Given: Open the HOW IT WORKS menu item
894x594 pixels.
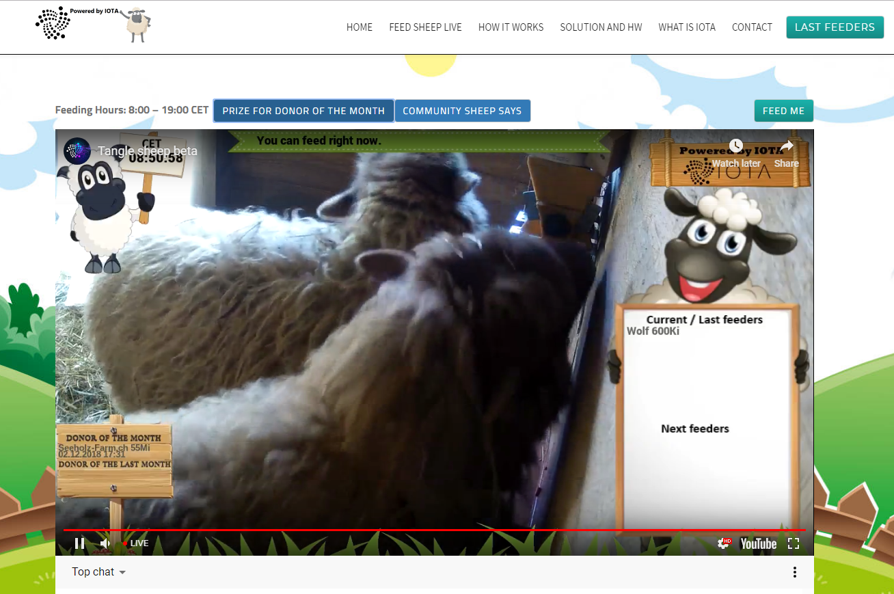Looking at the screenshot, I should (511, 27).
